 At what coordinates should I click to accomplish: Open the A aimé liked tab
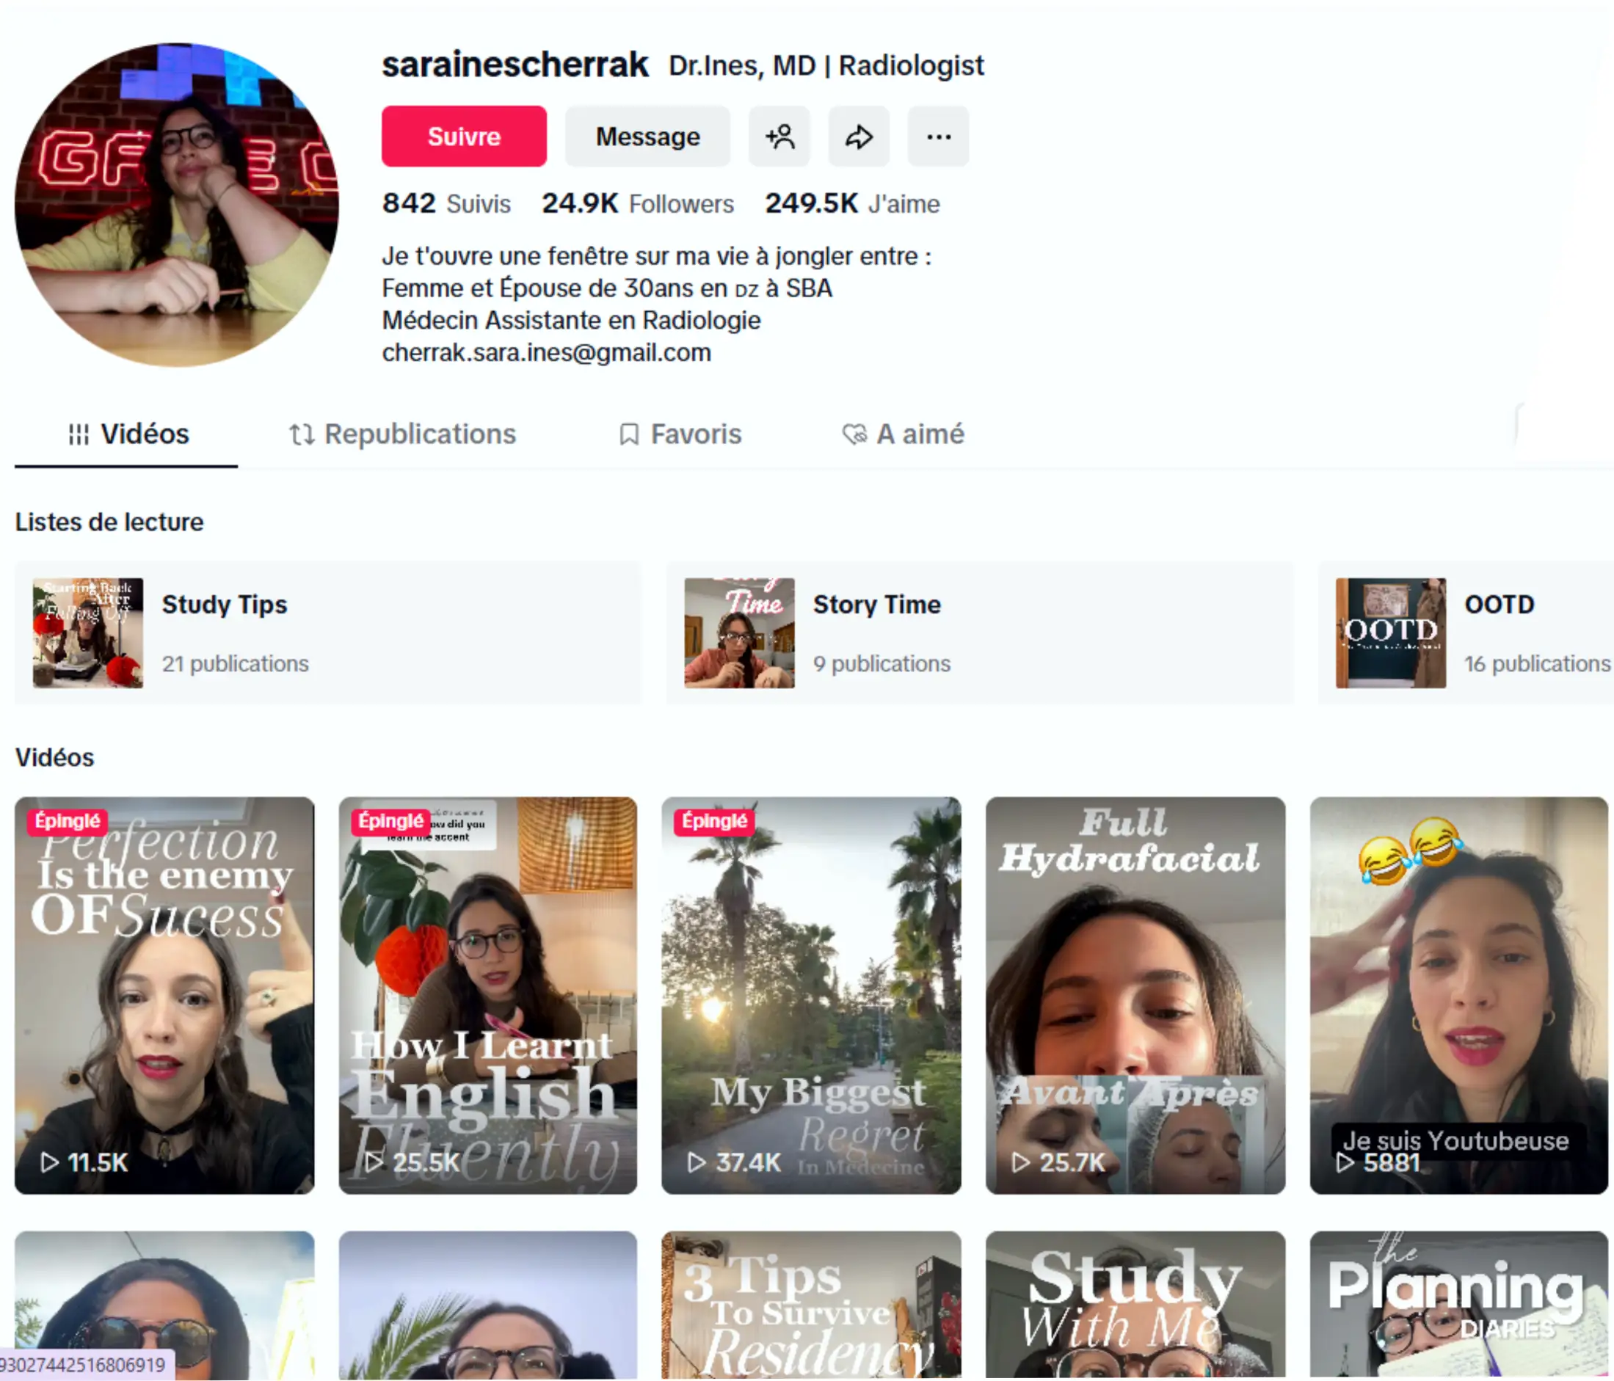[903, 434]
